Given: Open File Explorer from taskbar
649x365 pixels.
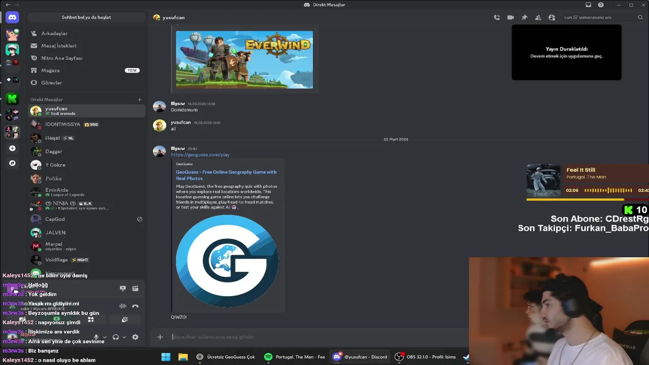Looking at the screenshot, I should point(183,357).
